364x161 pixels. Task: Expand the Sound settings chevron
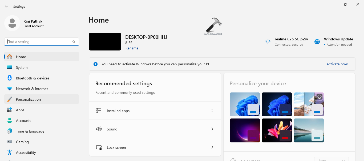(212, 129)
